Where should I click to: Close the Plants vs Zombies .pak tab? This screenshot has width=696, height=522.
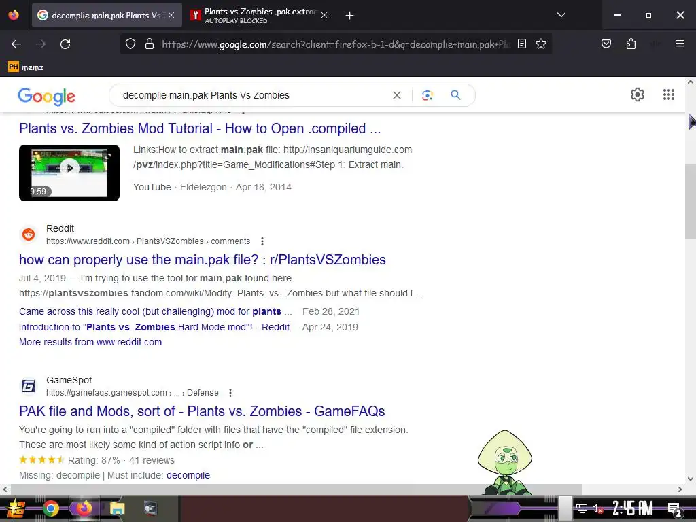point(324,15)
